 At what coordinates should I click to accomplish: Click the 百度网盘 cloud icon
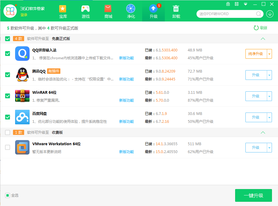(22, 117)
